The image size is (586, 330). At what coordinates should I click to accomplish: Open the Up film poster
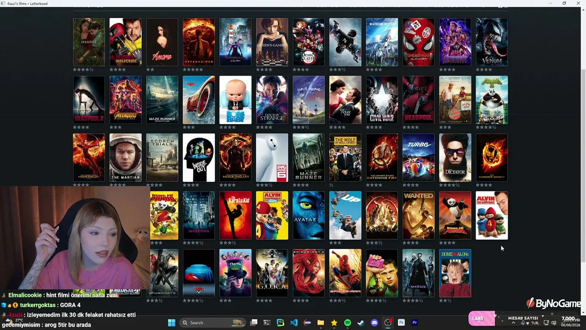coord(345,215)
